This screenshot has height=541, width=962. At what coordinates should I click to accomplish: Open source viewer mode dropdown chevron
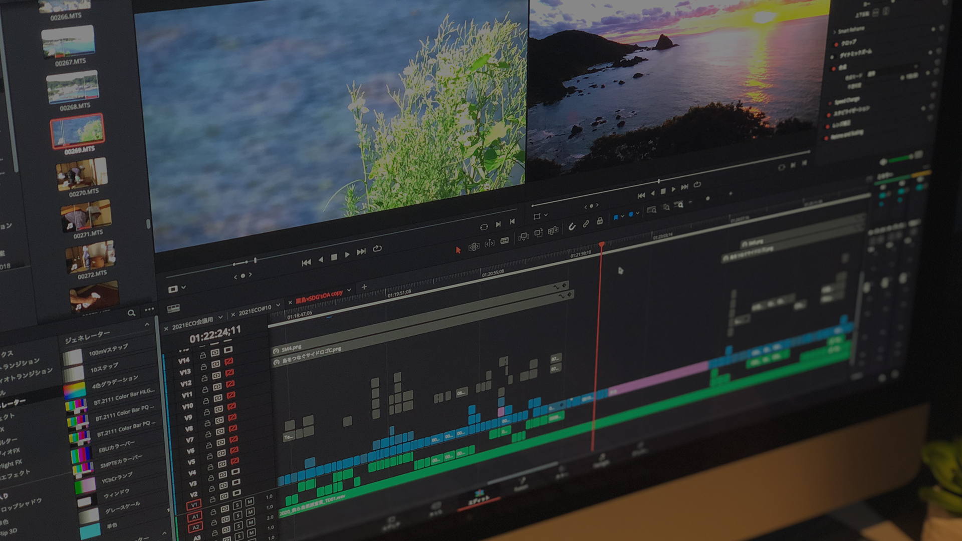click(x=184, y=288)
